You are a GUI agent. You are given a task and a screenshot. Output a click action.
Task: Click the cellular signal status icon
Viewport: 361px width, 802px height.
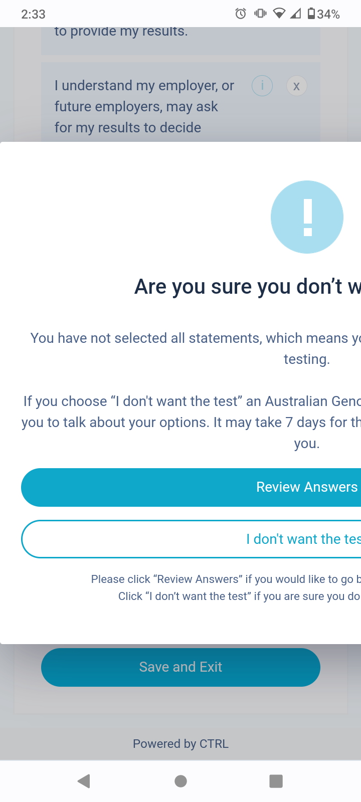297,14
